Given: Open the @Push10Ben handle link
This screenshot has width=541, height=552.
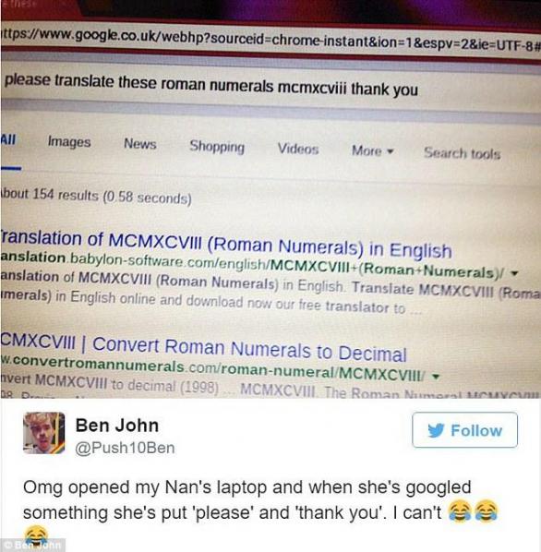Looking at the screenshot, I should pos(125,448).
